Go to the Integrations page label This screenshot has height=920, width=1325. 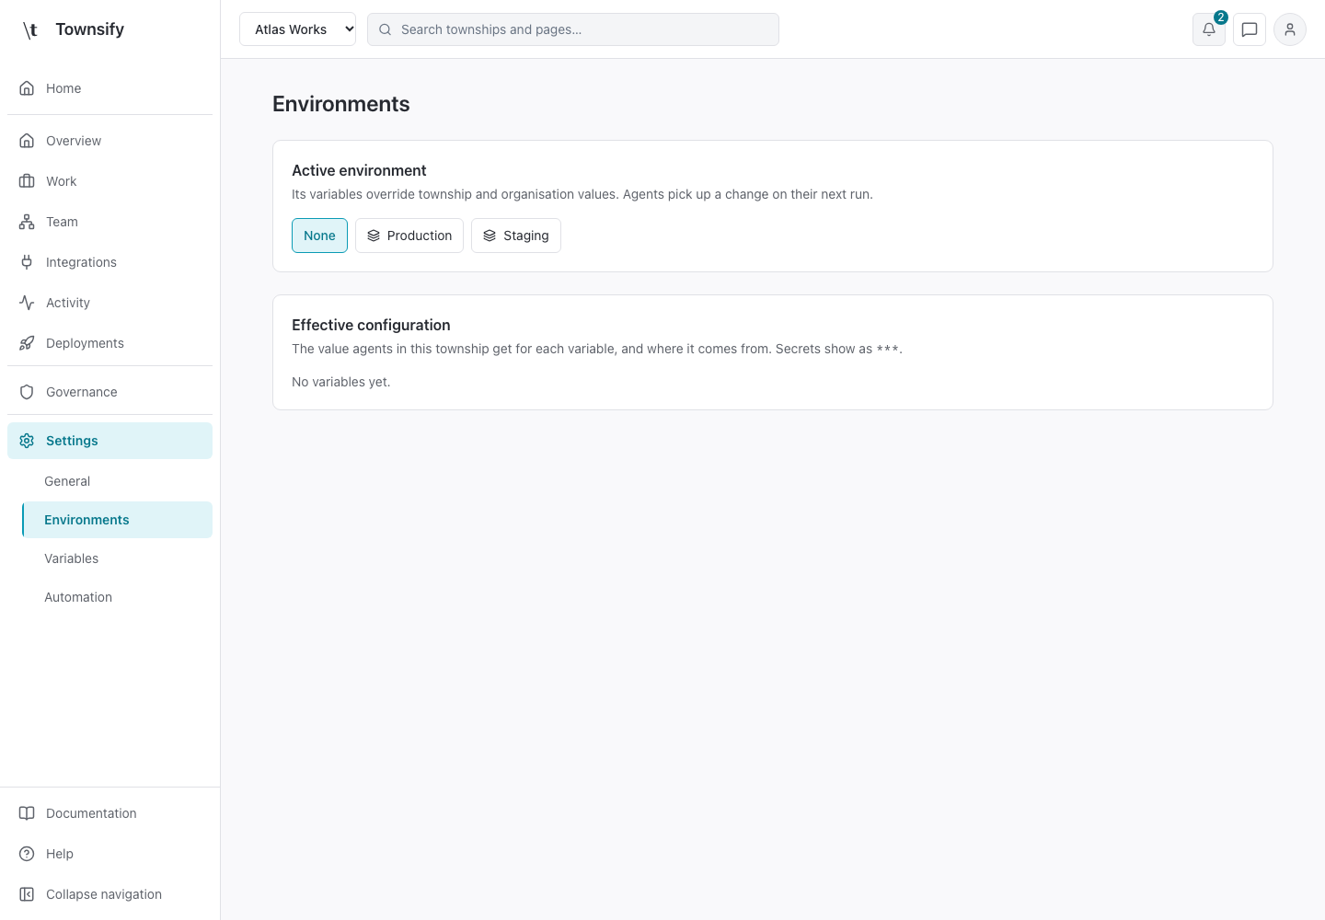click(81, 262)
